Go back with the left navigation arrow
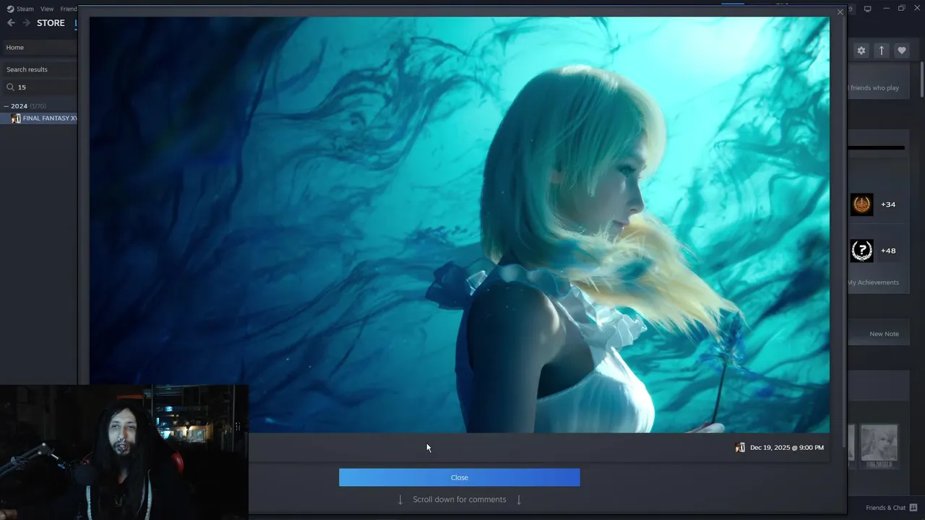 [11, 23]
